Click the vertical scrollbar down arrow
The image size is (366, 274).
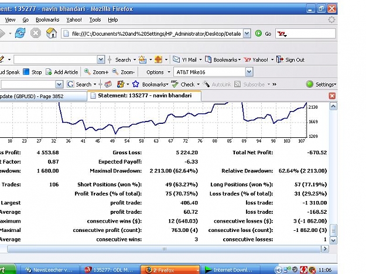click(x=333, y=240)
